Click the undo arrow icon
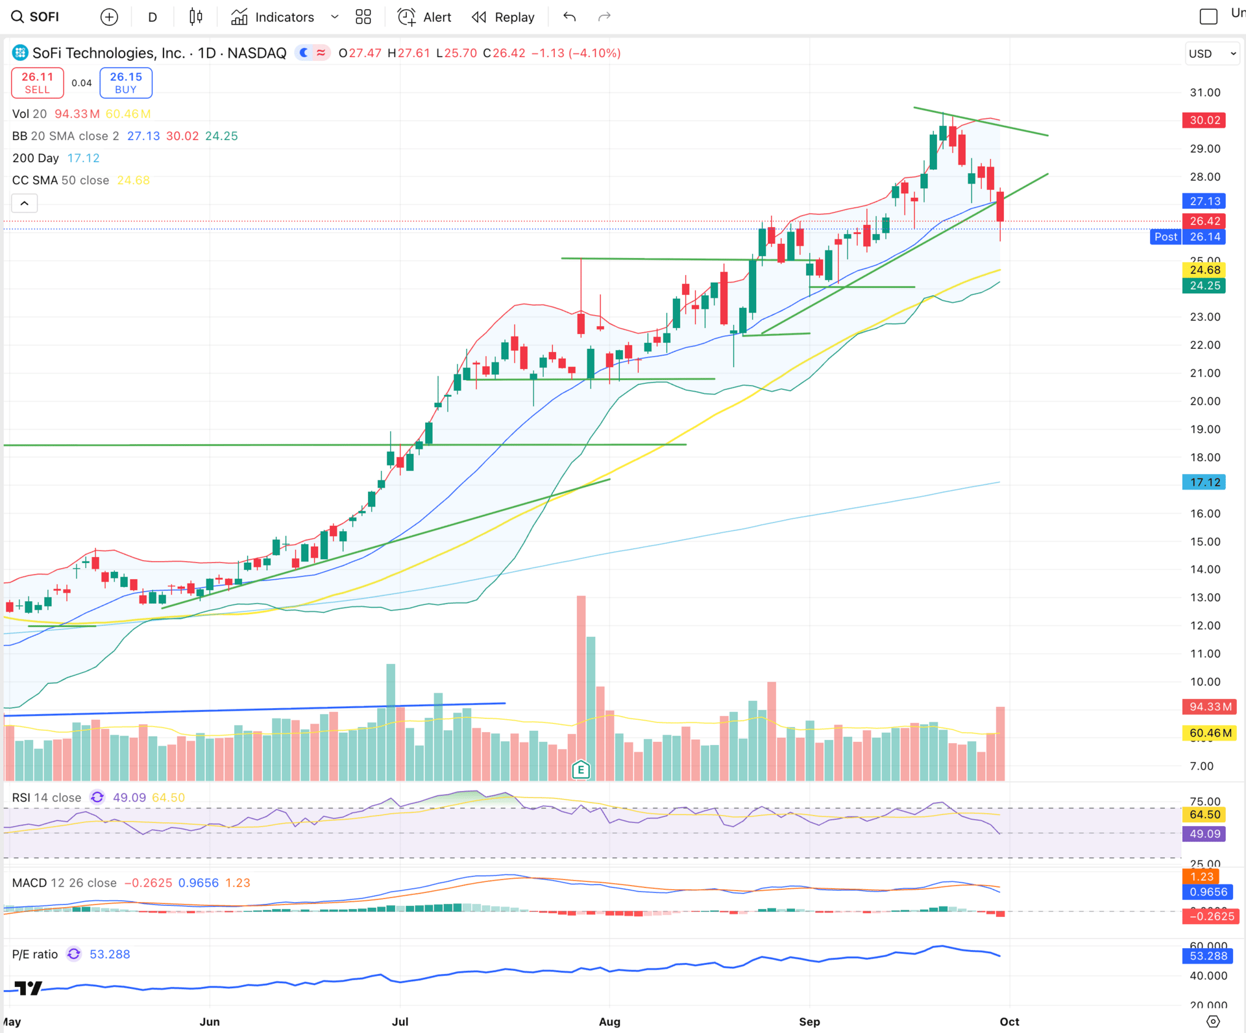The width and height of the screenshot is (1246, 1033). 569,17
